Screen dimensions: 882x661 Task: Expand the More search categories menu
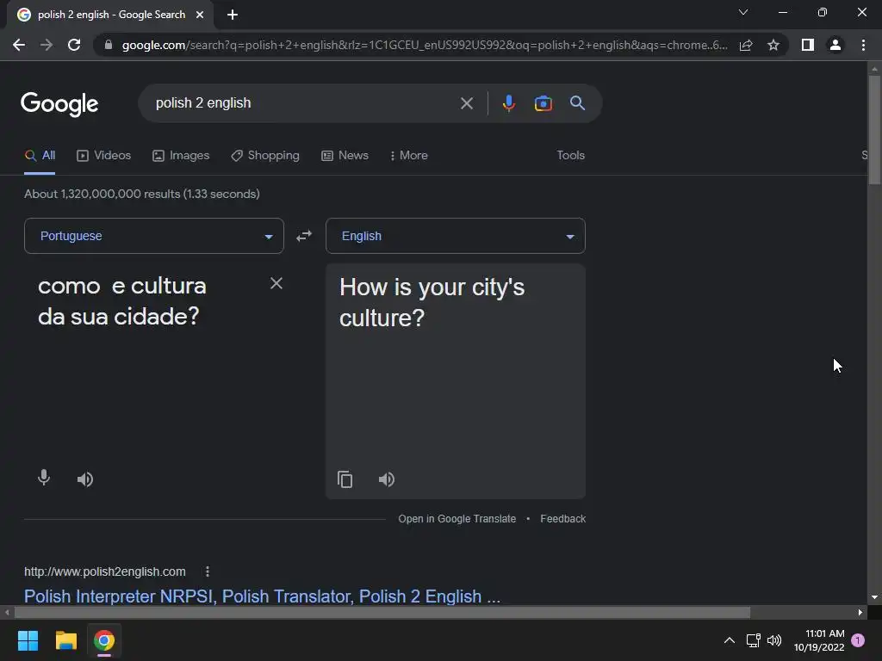[409, 156]
